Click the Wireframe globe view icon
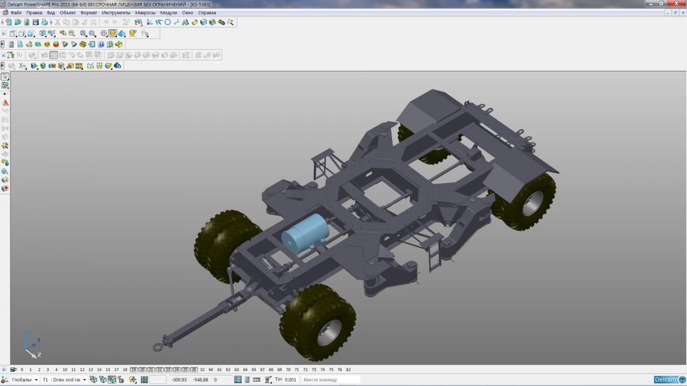Screen dimensions: 687x386 [104, 33]
